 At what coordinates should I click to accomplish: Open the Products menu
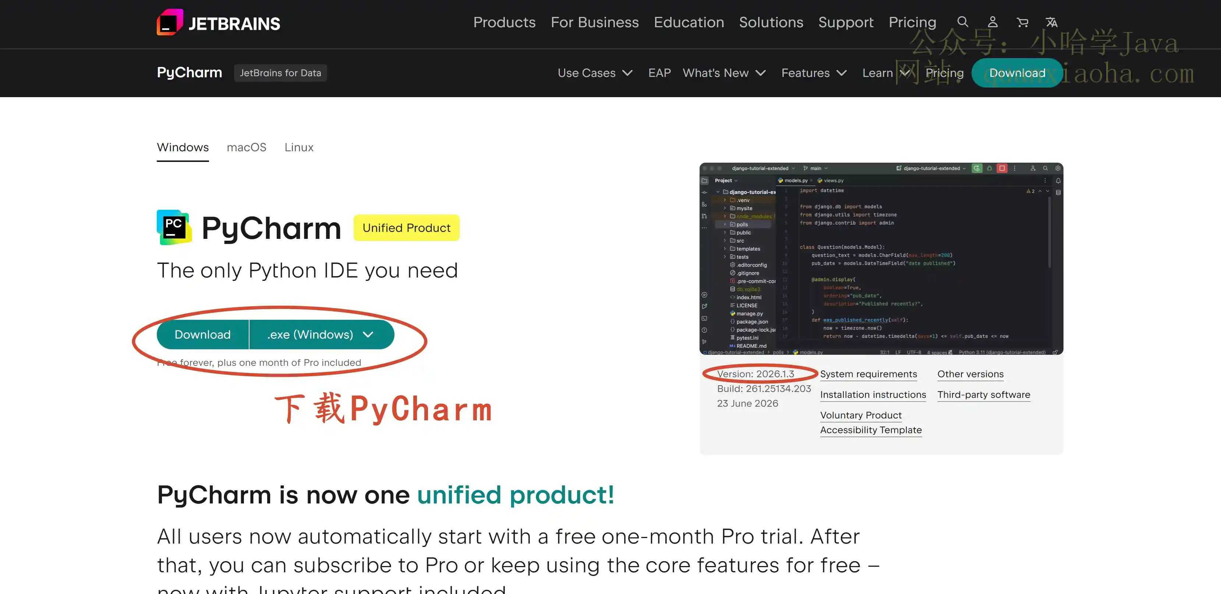(504, 22)
